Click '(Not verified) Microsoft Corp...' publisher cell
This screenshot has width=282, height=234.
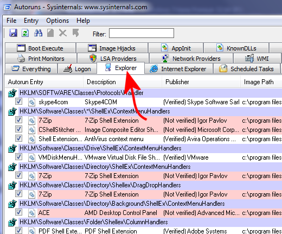click(x=201, y=130)
